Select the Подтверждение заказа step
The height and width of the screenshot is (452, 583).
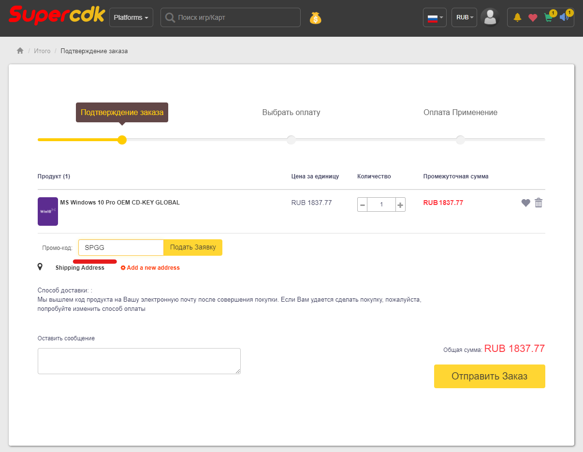click(122, 112)
